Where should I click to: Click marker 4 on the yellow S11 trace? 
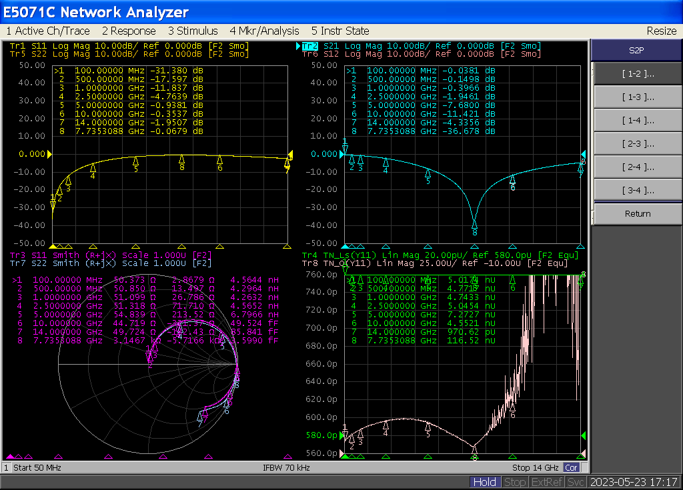click(93, 170)
